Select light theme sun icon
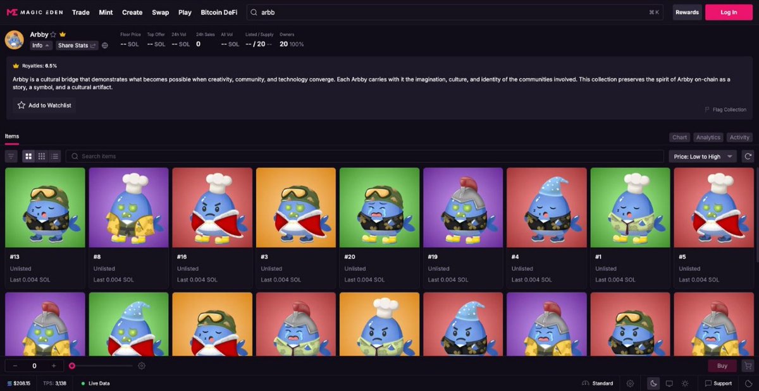Screen dimensions: 759x391 click(685, 383)
